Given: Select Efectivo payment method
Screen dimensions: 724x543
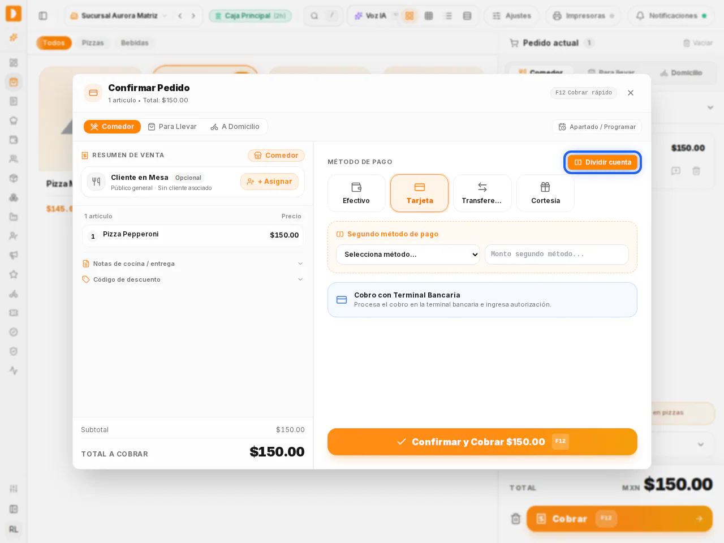Looking at the screenshot, I should [356, 193].
